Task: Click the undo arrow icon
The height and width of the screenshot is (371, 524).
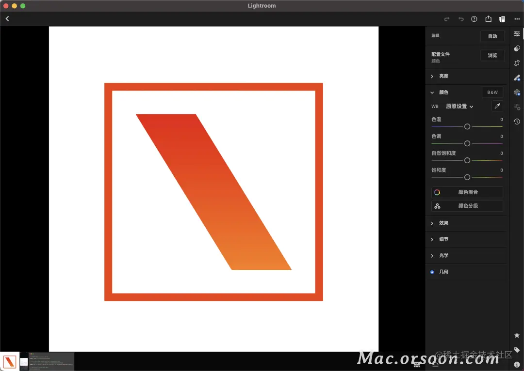Action: tap(461, 19)
